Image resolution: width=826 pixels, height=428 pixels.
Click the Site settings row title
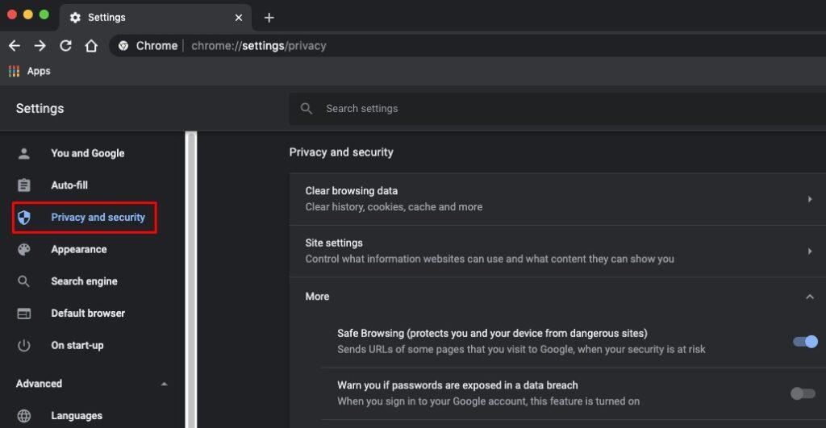(x=334, y=243)
